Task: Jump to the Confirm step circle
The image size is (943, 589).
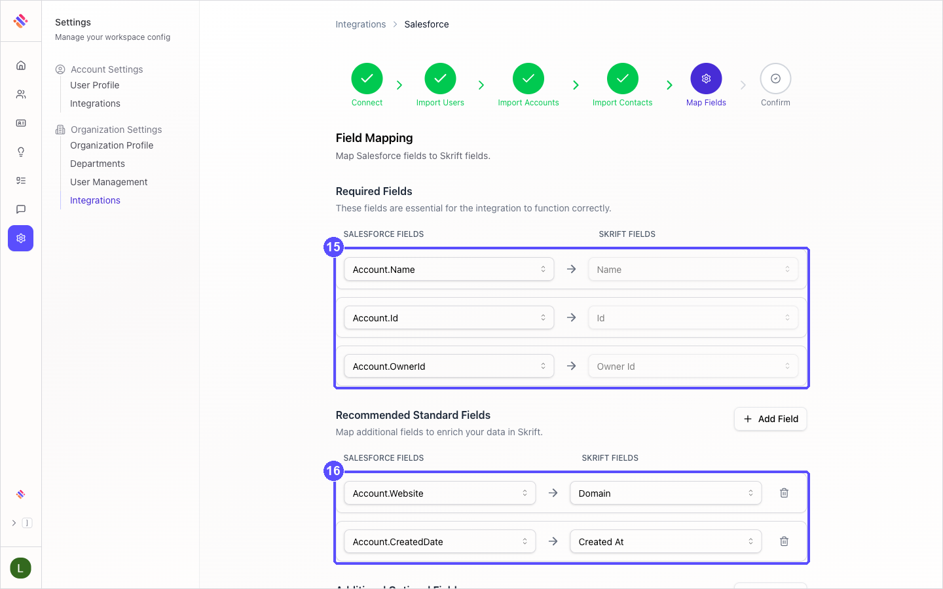Action: [x=775, y=79]
